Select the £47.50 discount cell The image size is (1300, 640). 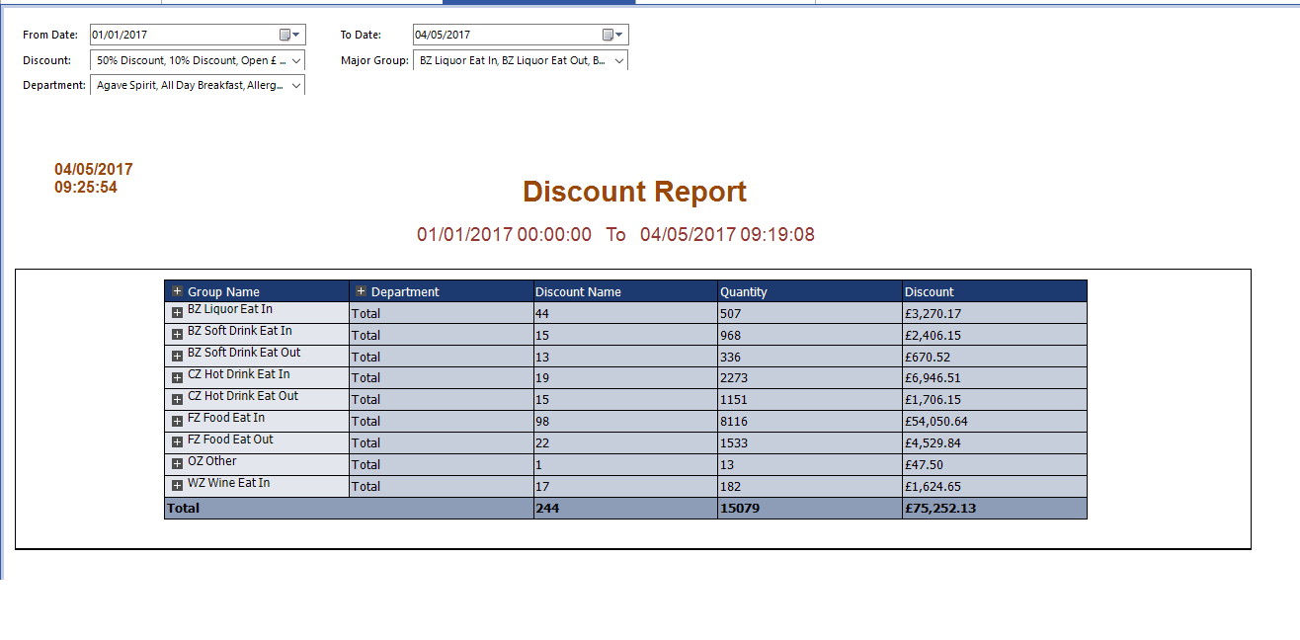coord(995,464)
